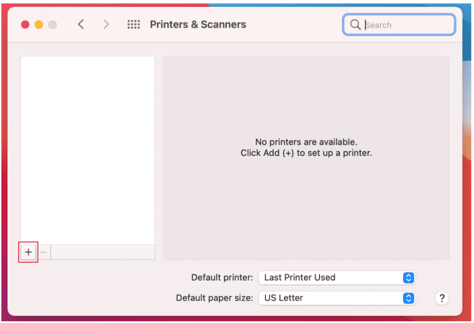Show all preferences via grid icon

(134, 25)
